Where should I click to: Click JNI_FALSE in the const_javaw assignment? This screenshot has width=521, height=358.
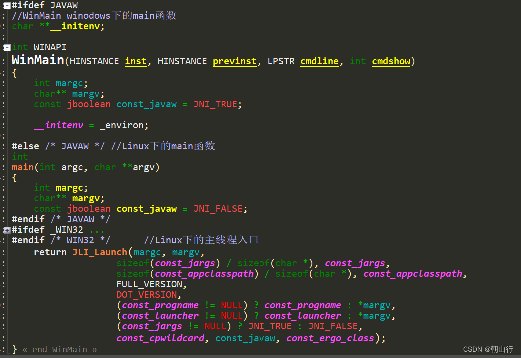tap(218, 209)
